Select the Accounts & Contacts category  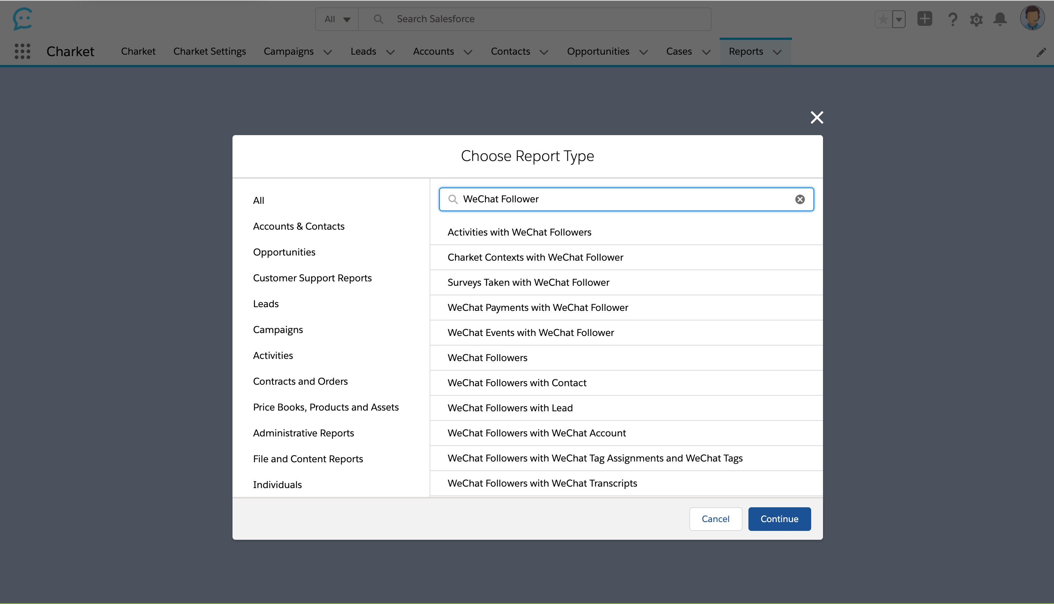click(x=299, y=227)
